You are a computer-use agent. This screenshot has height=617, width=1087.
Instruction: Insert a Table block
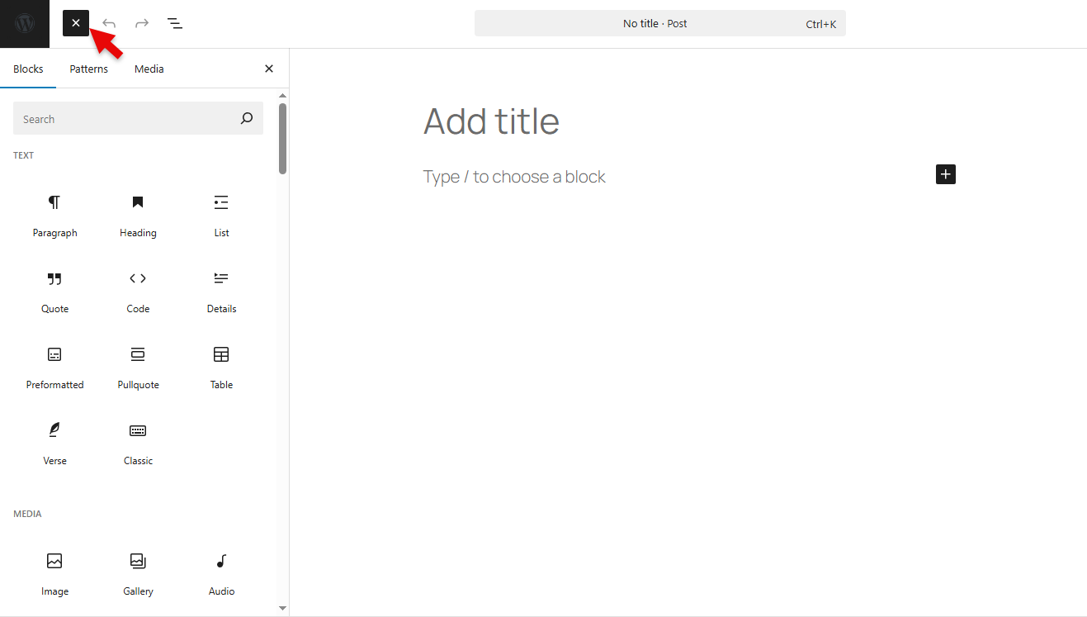[x=221, y=368]
